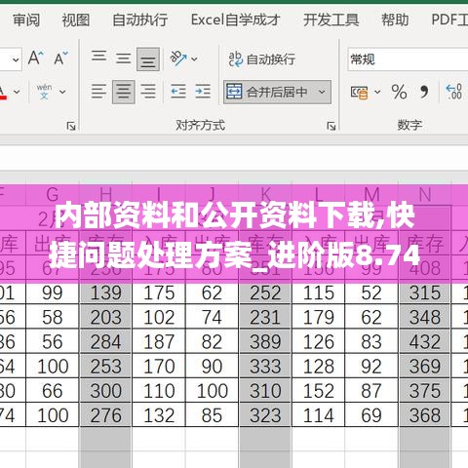Open the font size dropdown arrow
Image resolution: width=468 pixels, height=468 pixels.
pos(16,59)
